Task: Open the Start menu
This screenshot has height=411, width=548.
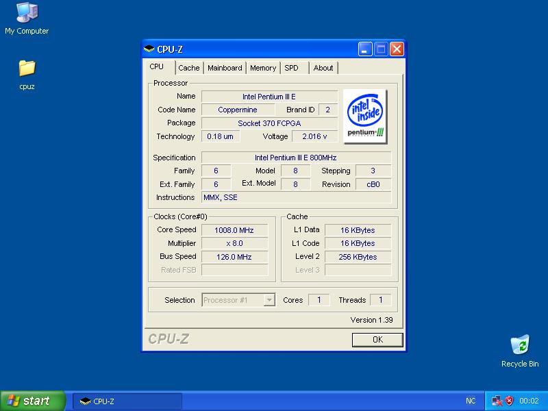Action: (x=32, y=401)
